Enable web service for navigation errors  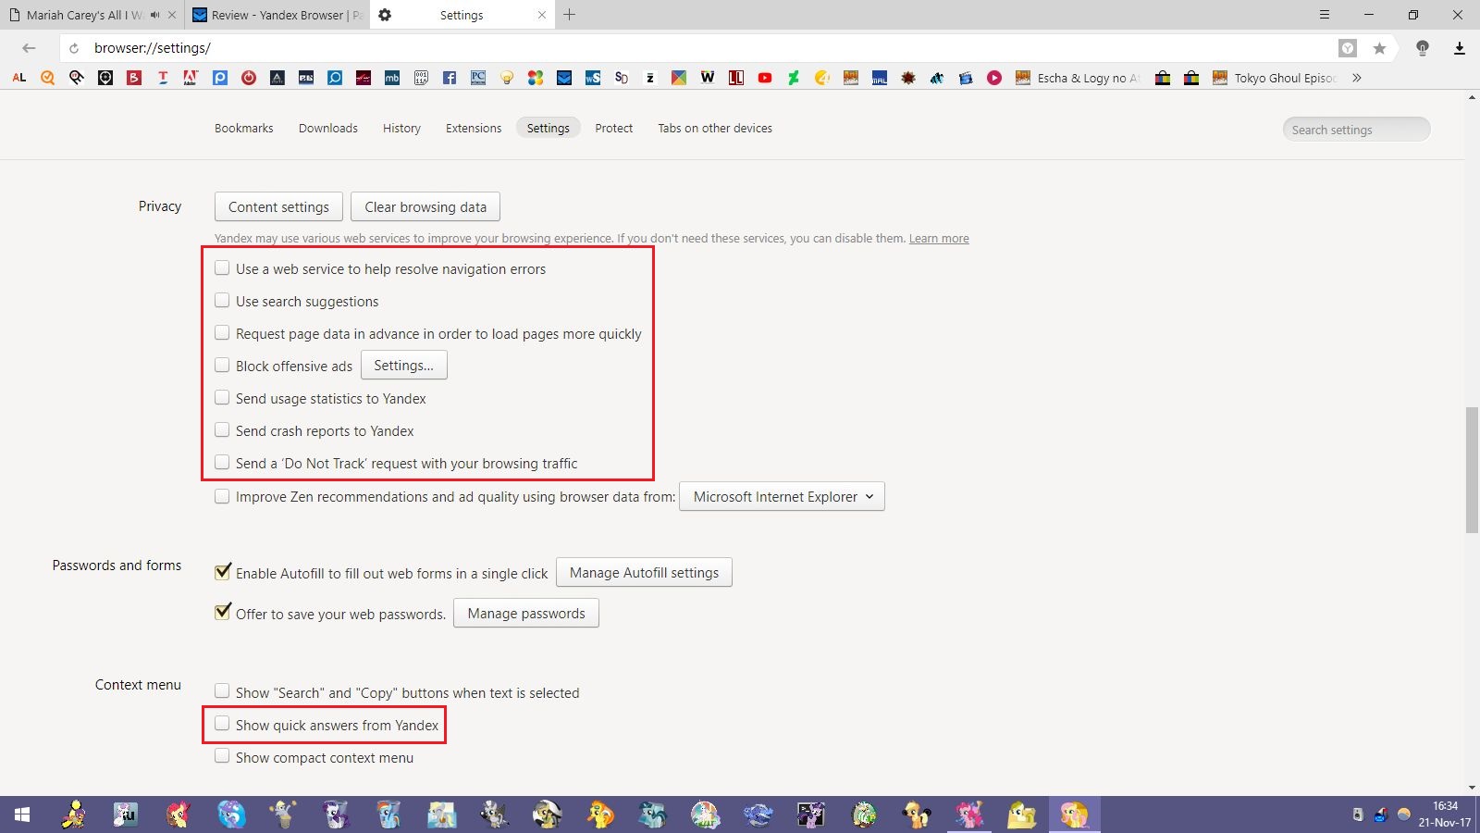[x=222, y=268]
